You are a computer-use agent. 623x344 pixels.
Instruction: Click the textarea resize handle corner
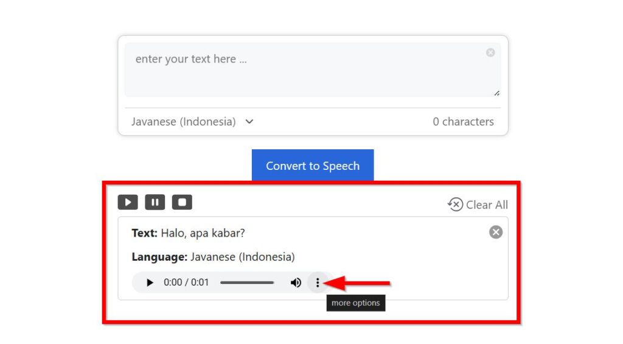pyautogui.click(x=496, y=93)
